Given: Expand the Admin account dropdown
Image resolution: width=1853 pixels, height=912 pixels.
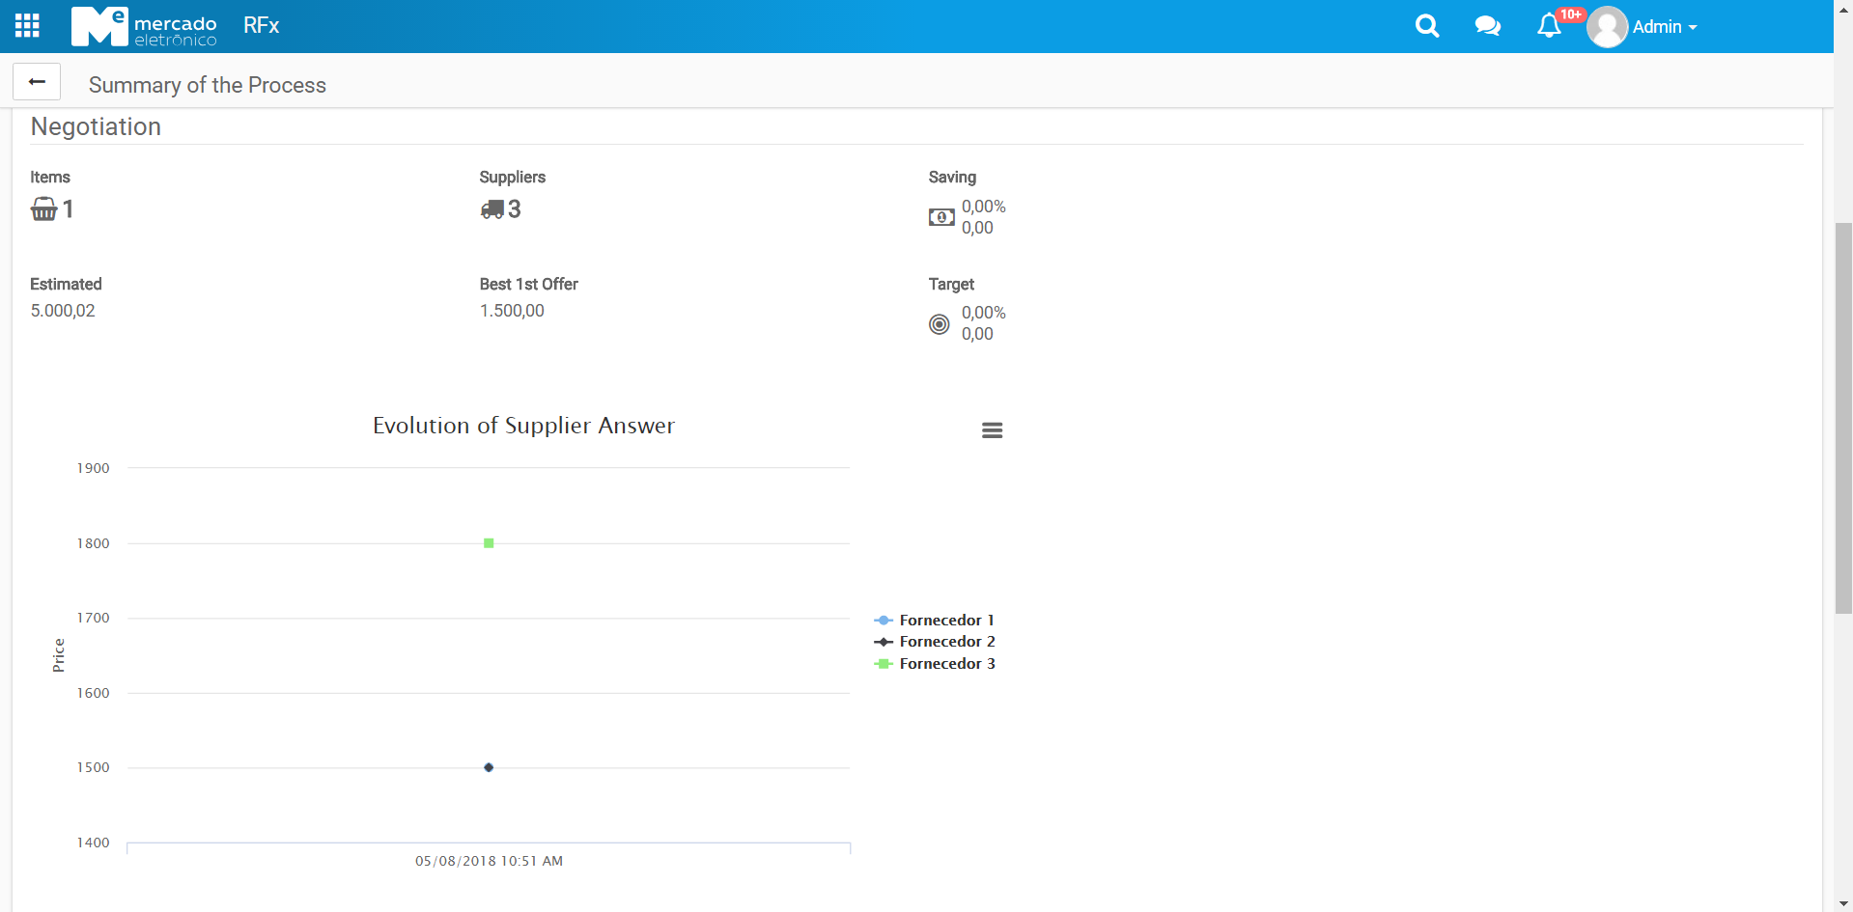Looking at the screenshot, I should tap(1665, 27).
